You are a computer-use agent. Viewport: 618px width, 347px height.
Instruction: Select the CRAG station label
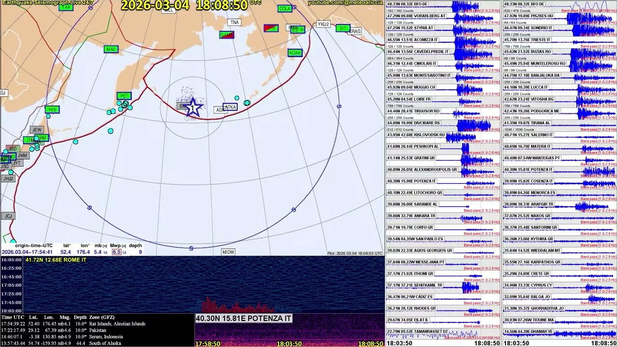(x=355, y=31)
